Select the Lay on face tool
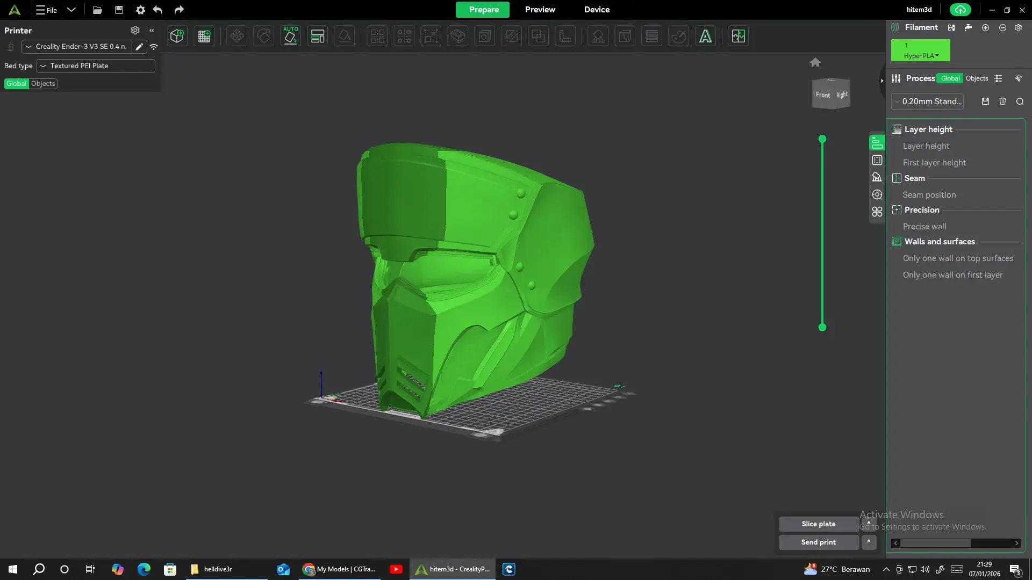Screen dimensions: 1032x580 (x=345, y=36)
